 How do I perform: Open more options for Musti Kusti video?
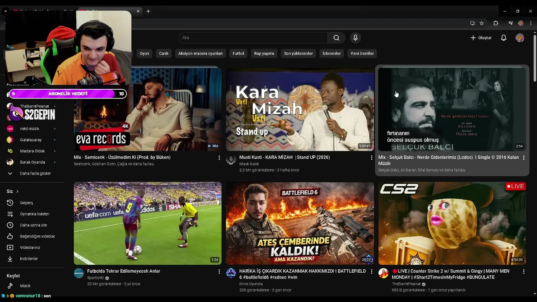(371, 158)
